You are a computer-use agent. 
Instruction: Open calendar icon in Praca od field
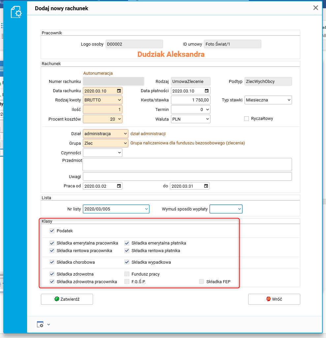(119, 186)
